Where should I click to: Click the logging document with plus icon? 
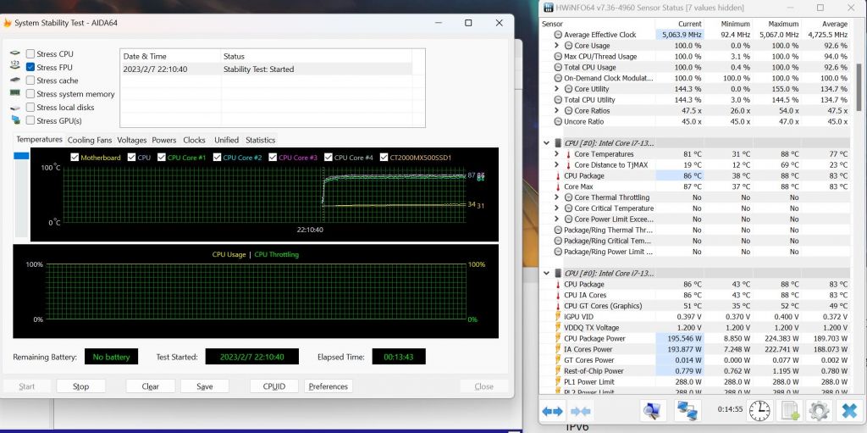point(789,411)
